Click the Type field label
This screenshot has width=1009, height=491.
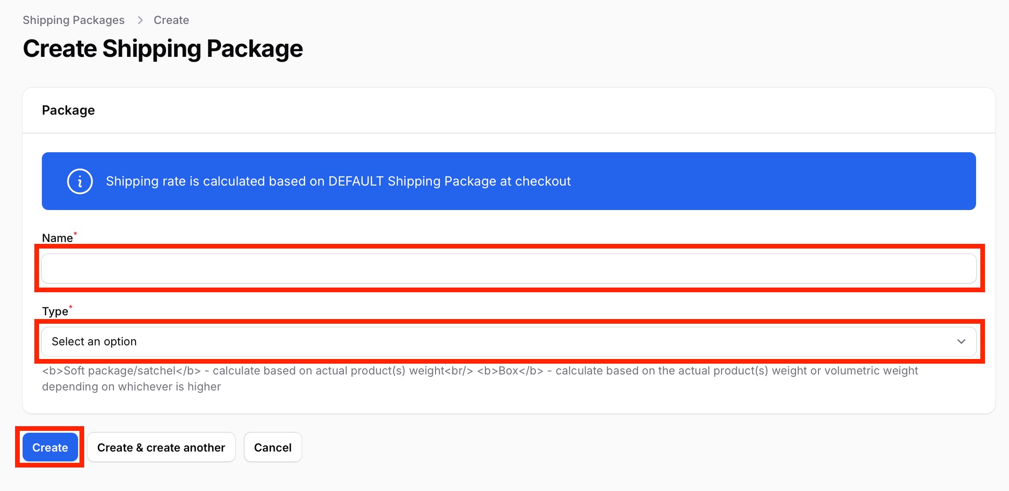(x=55, y=312)
